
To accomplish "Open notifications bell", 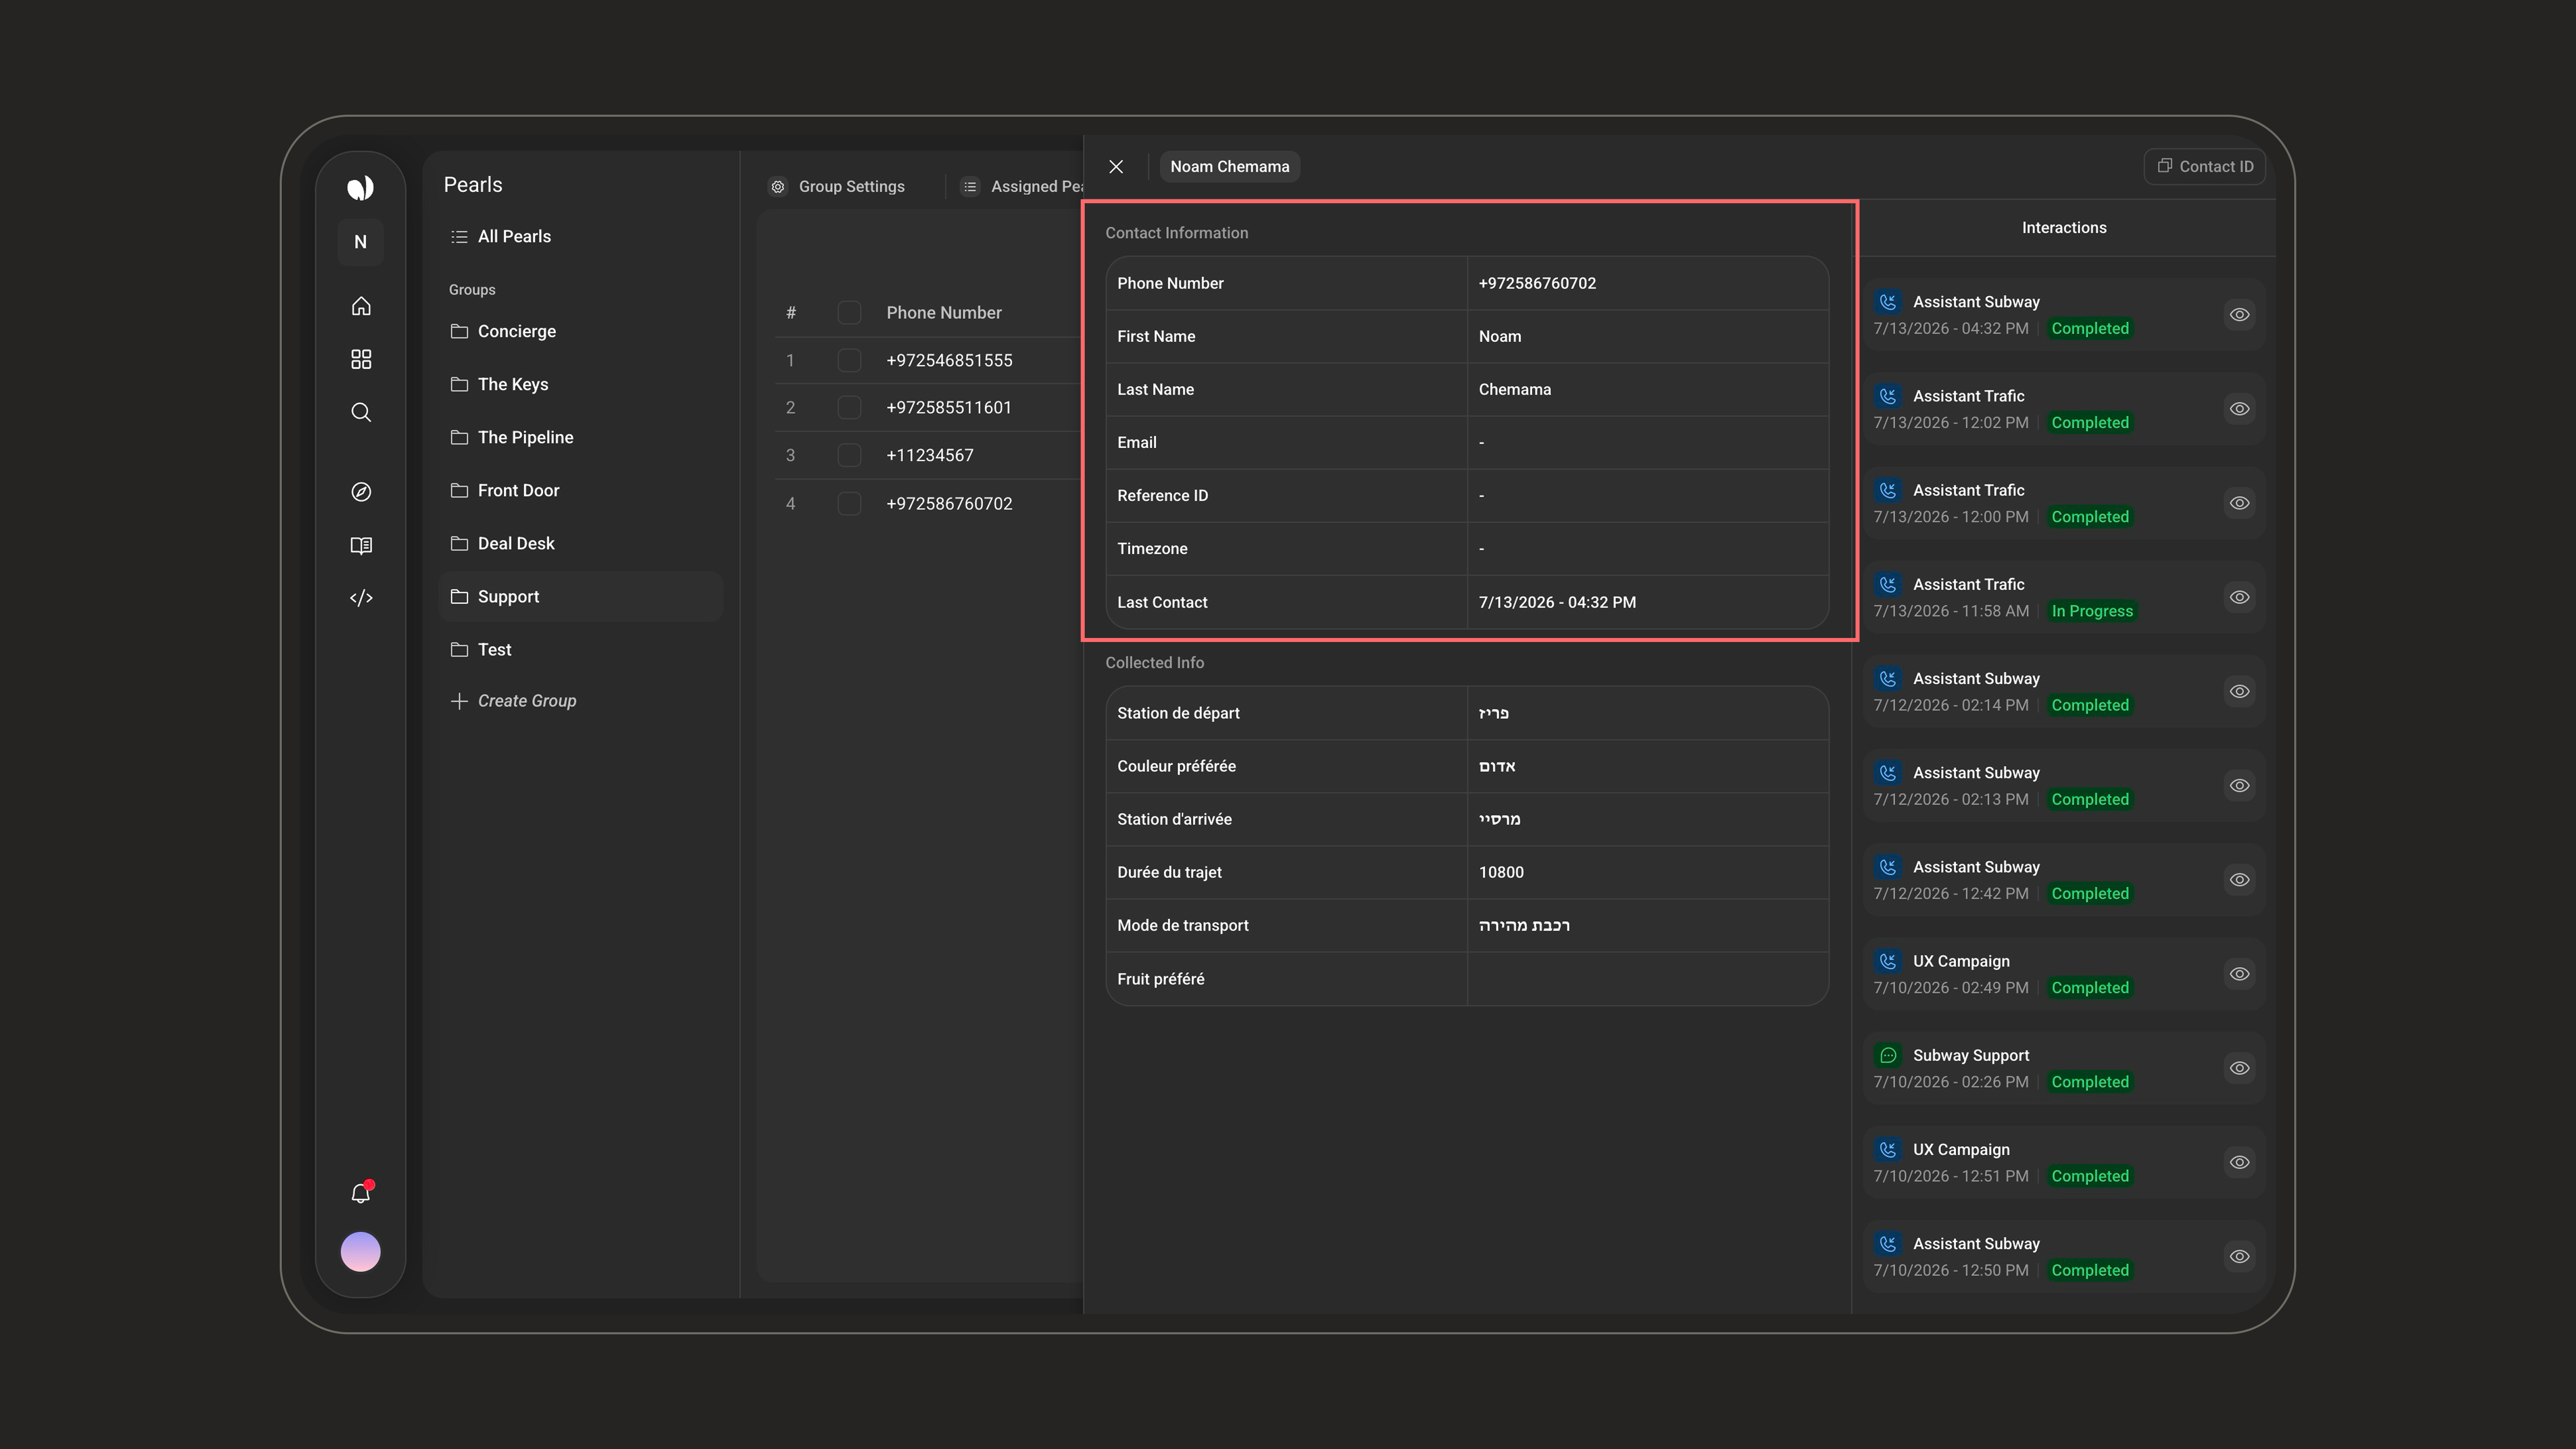I will coord(361,1192).
